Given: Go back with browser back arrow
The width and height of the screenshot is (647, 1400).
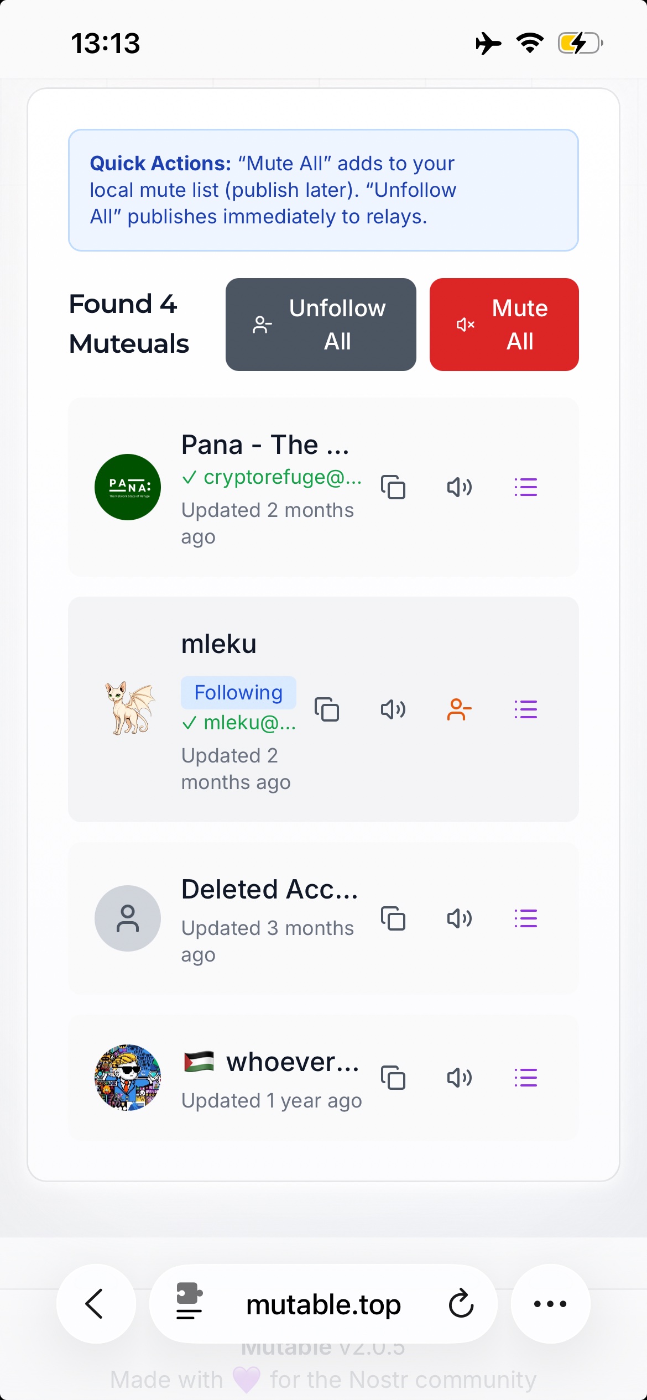Looking at the screenshot, I should click(96, 1304).
